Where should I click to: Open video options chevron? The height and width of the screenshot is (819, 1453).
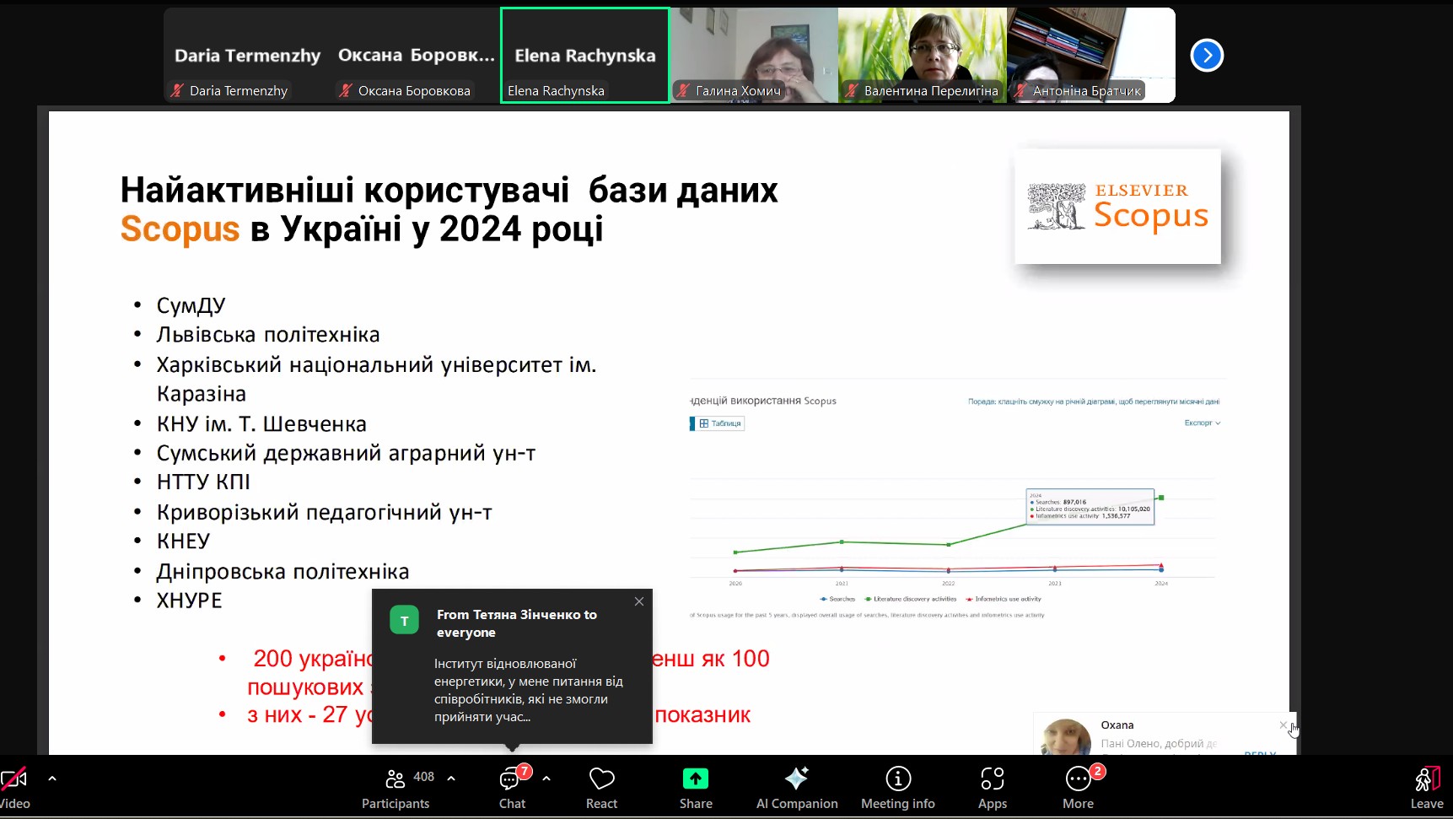[x=52, y=779]
